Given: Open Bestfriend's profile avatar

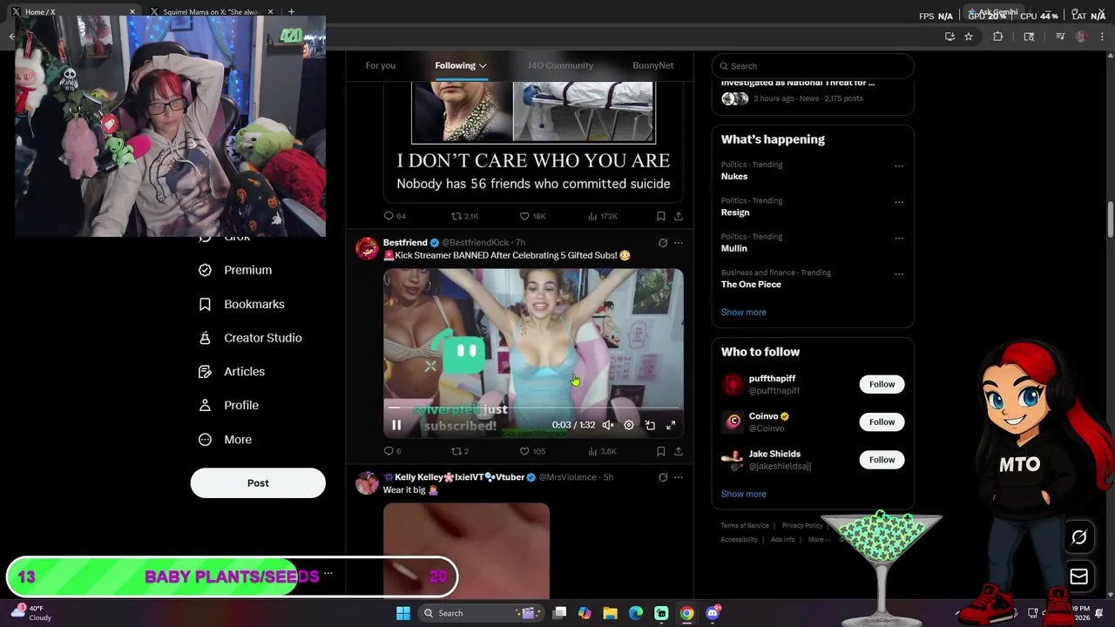Looking at the screenshot, I should pyautogui.click(x=368, y=248).
